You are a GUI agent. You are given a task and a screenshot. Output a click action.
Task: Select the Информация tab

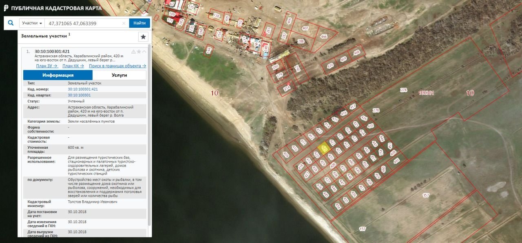click(58, 75)
